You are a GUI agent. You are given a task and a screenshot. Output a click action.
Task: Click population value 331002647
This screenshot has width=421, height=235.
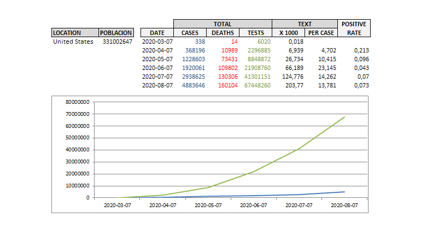coord(118,42)
